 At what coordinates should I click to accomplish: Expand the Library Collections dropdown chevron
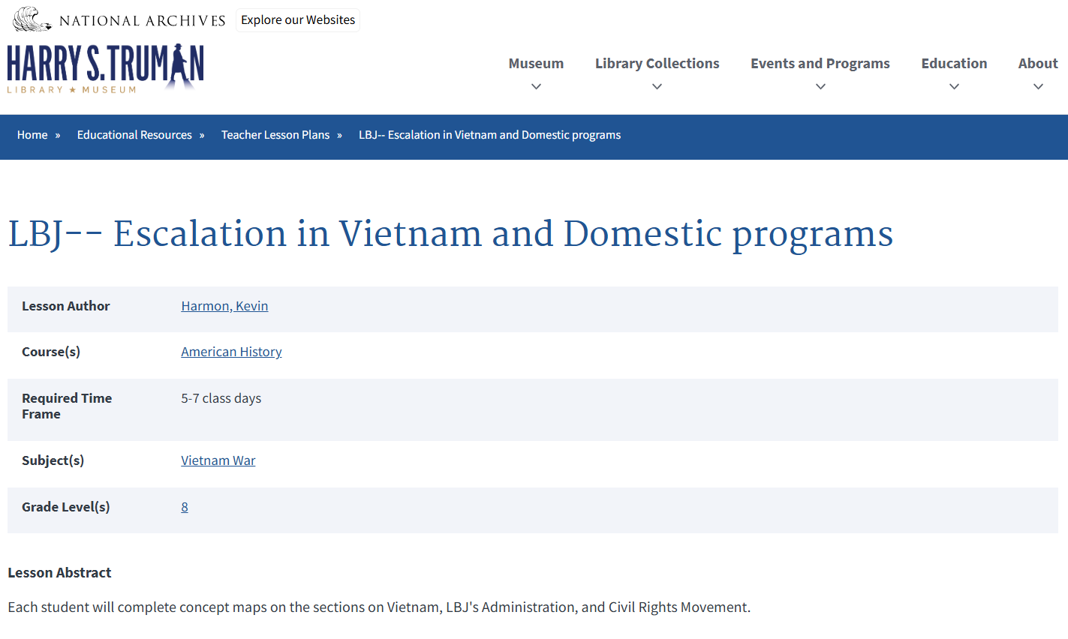pyautogui.click(x=657, y=87)
